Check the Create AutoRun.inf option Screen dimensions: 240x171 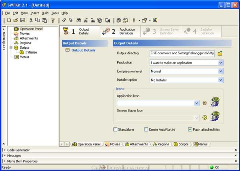146,129
